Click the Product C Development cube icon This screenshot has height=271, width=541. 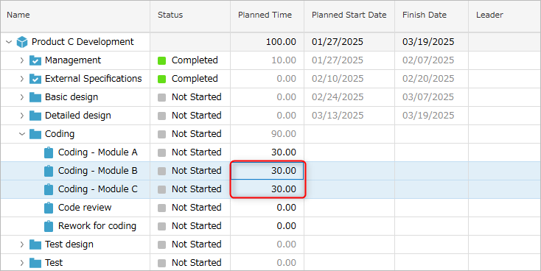[x=22, y=42]
